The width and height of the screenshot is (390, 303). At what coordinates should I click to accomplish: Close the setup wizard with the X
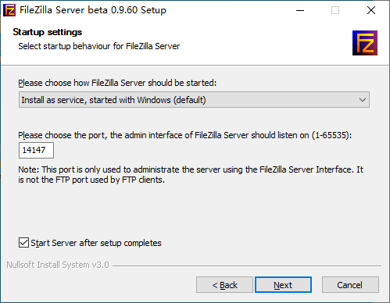click(371, 10)
